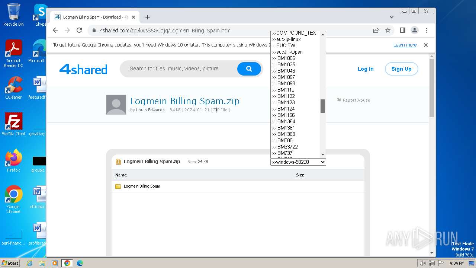
Task: Open Firefox desktop shortcut
Action: (13, 161)
